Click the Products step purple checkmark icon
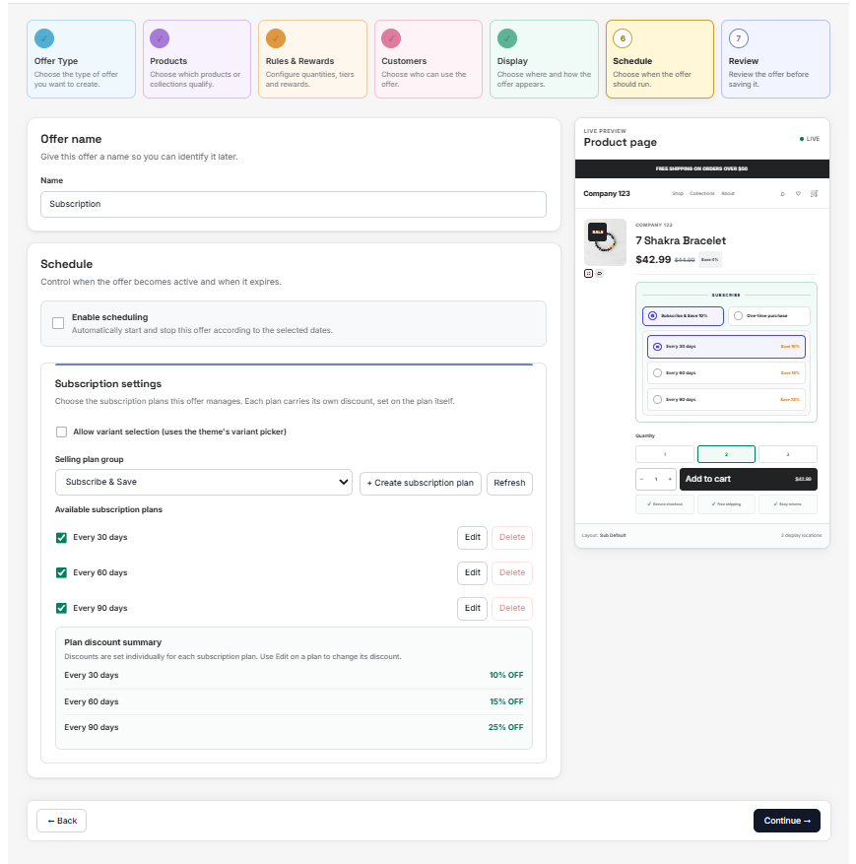This screenshot has width=856, height=864. [160, 38]
